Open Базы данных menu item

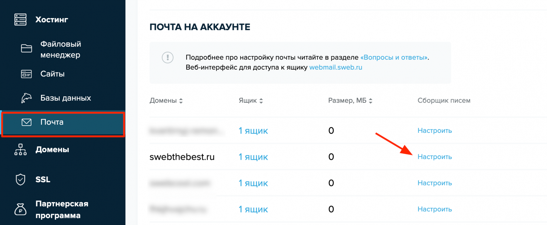tap(66, 98)
